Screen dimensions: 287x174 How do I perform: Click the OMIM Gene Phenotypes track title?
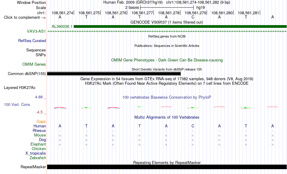pos(167,60)
